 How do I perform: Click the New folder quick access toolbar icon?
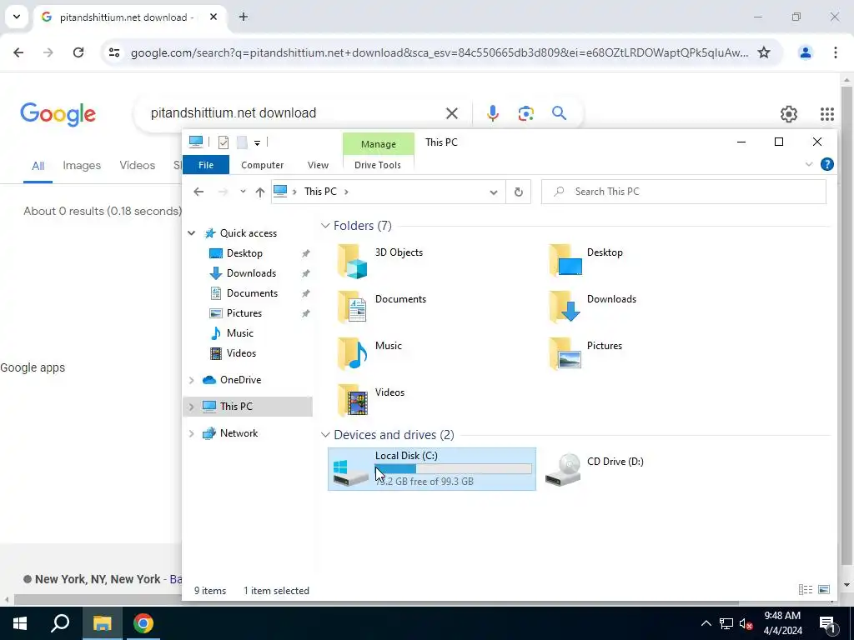pyautogui.click(x=242, y=142)
